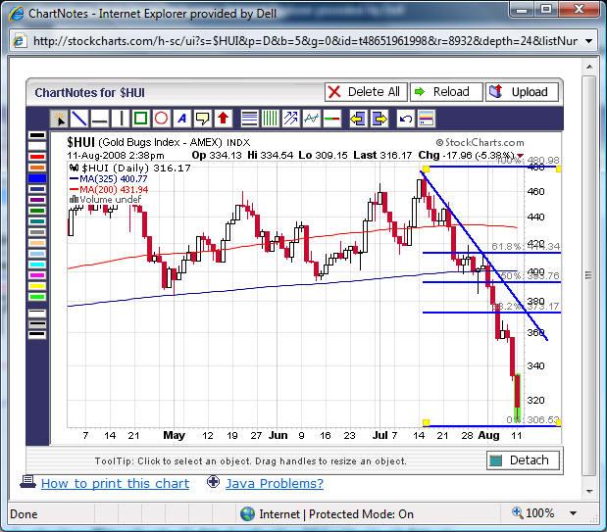Select the pointer selection tool
The image size is (607, 532).
(x=59, y=119)
